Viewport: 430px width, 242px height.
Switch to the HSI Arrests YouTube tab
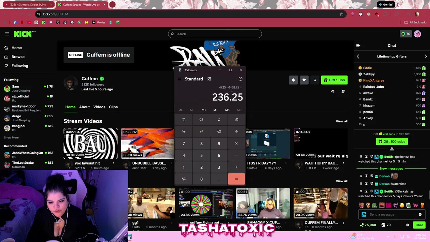28,5
